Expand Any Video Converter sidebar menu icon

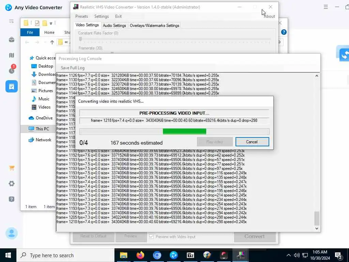(x=11, y=21)
